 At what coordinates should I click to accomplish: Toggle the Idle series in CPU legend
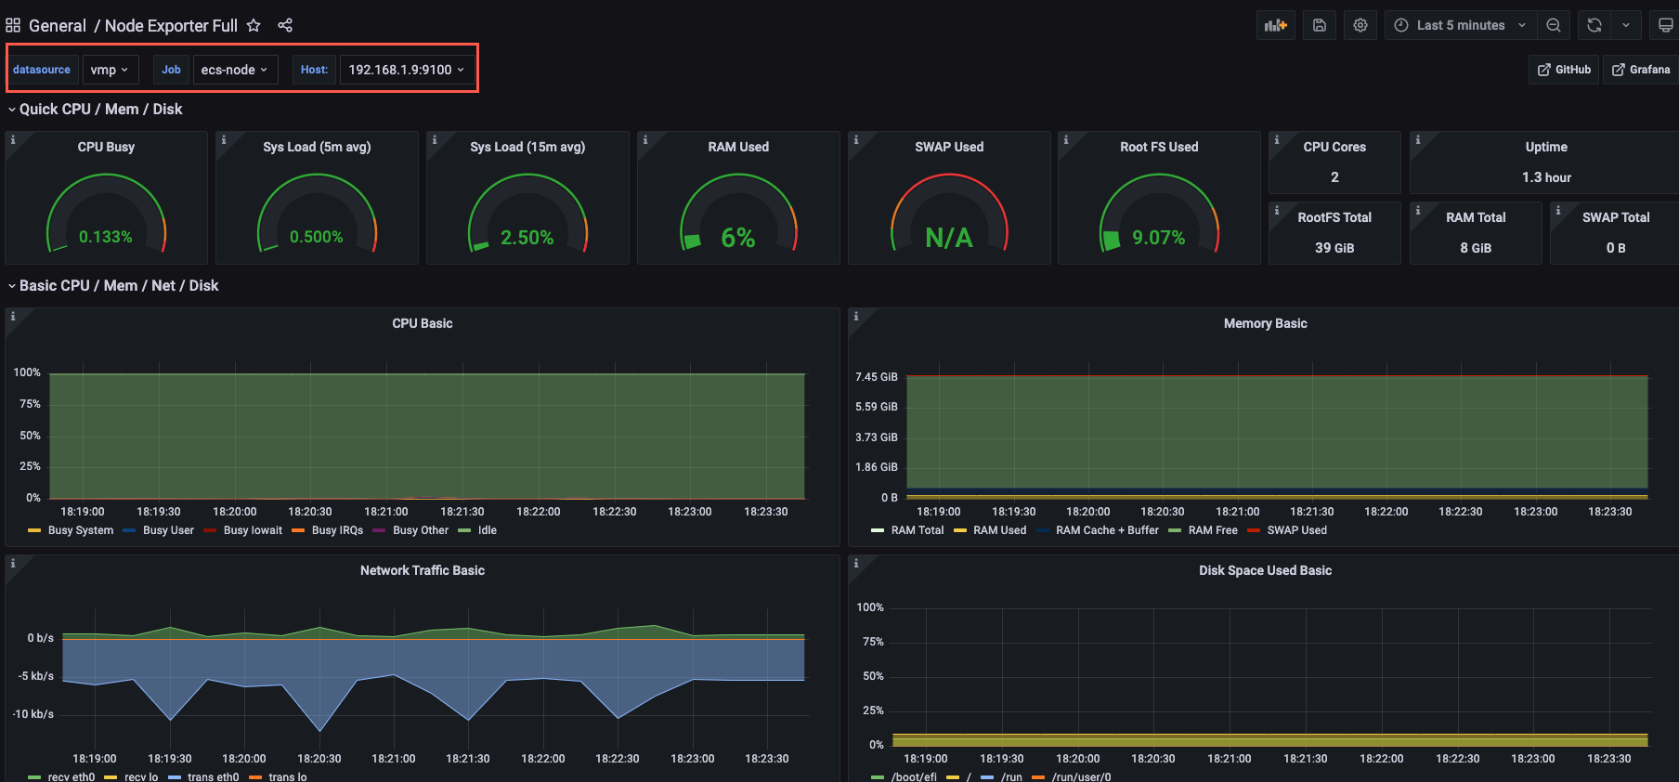pyautogui.click(x=487, y=530)
